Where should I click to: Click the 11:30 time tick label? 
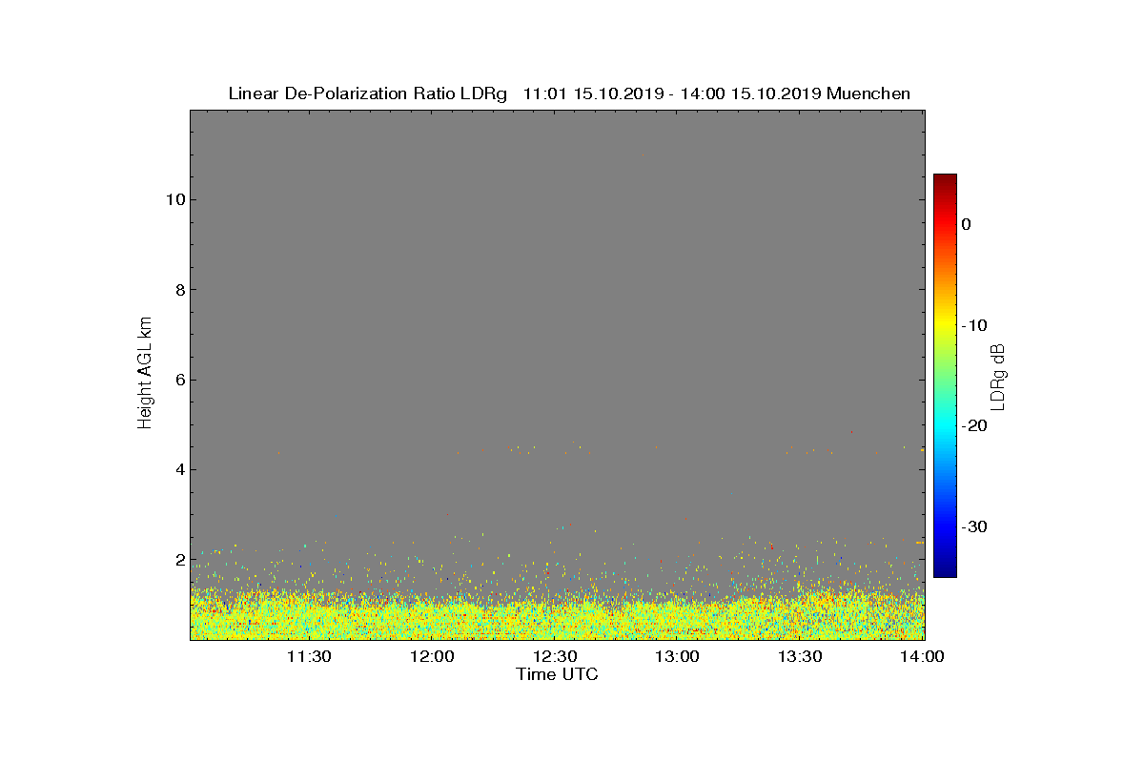310,656
